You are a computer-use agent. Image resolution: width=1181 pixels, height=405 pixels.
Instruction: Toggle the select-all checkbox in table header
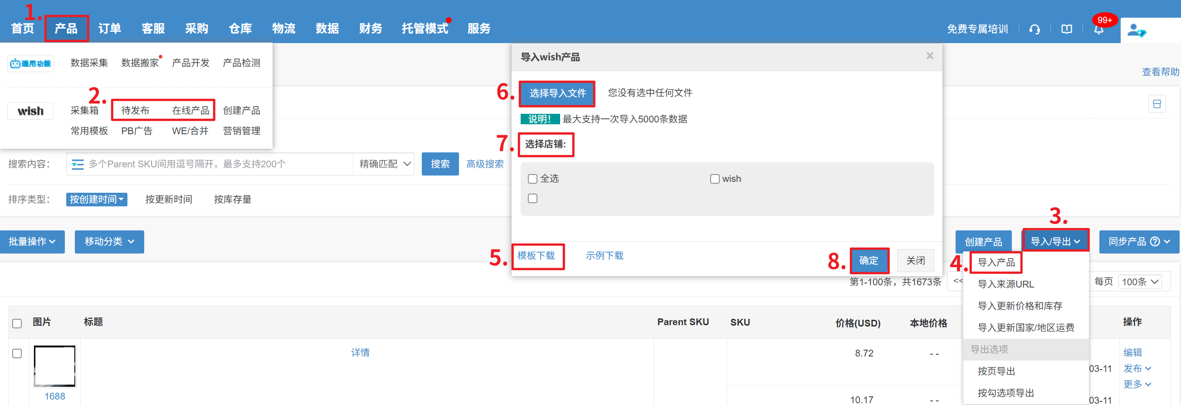(x=17, y=323)
